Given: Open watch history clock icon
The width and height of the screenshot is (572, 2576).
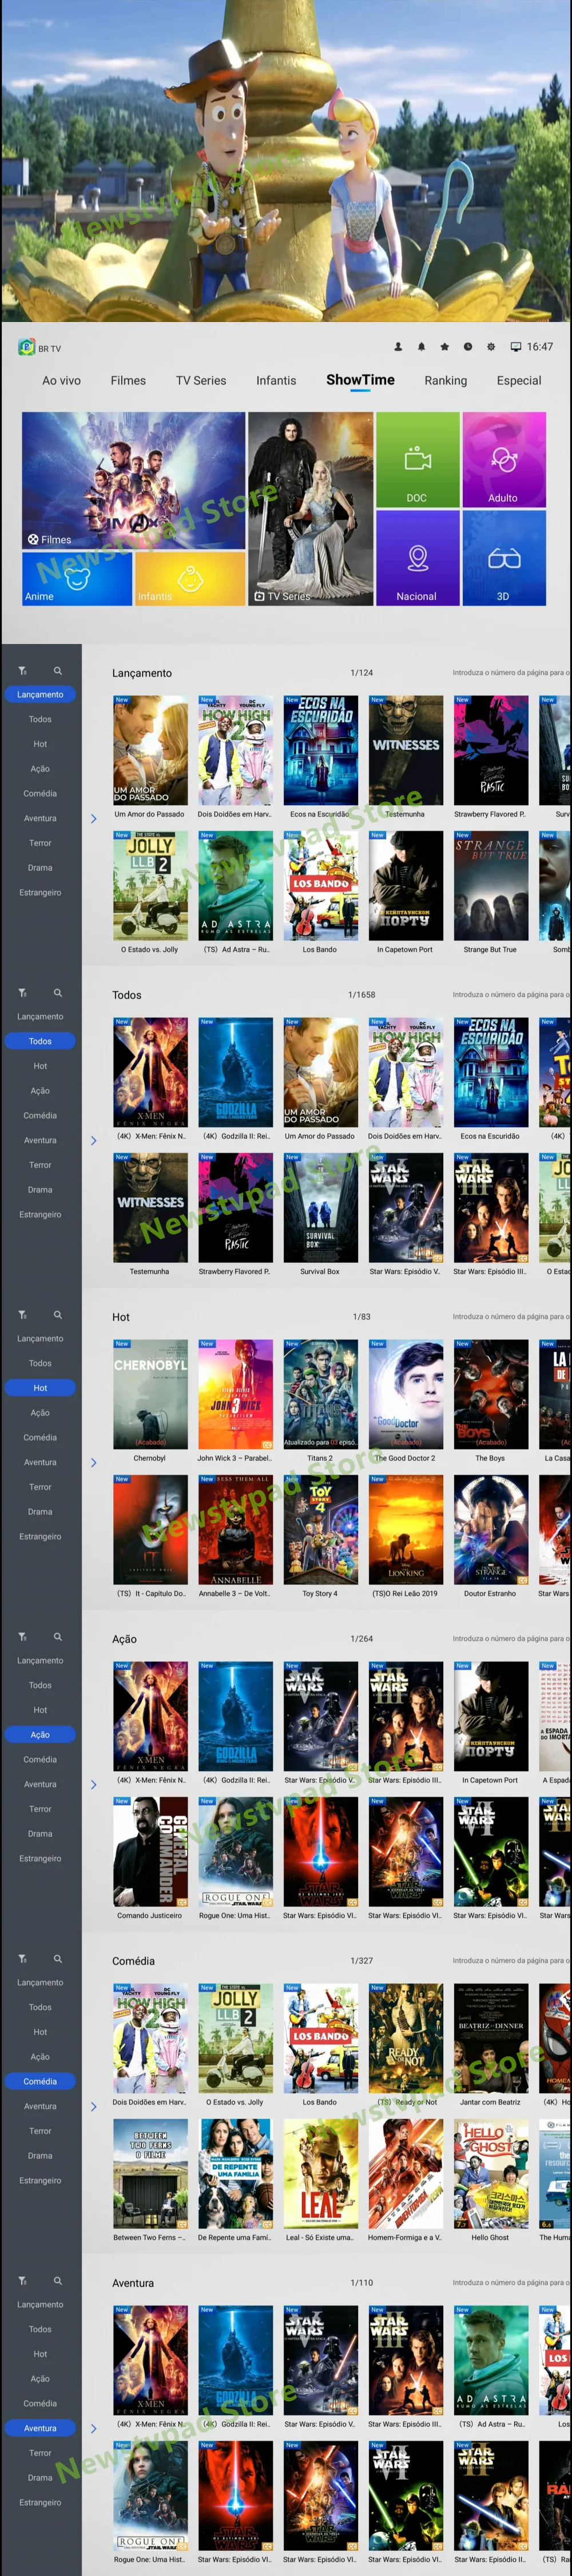Looking at the screenshot, I should click(467, 347).
